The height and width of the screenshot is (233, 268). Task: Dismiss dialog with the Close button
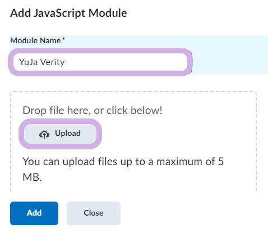pyautogui.click(x=94, y=213)
